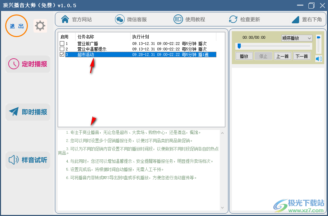Viewport: 328px width, 216px height.
Task: Click the 下一首 next track button
Action: 302,56
